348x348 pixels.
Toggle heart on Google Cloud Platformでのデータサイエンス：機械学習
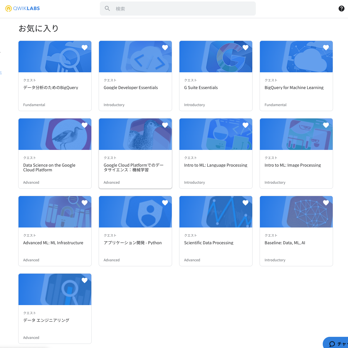(x=165, y=125)
